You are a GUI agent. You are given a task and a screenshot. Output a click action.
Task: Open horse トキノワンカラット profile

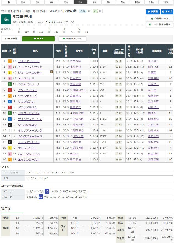pyautogui.click(x=30, y=67)
